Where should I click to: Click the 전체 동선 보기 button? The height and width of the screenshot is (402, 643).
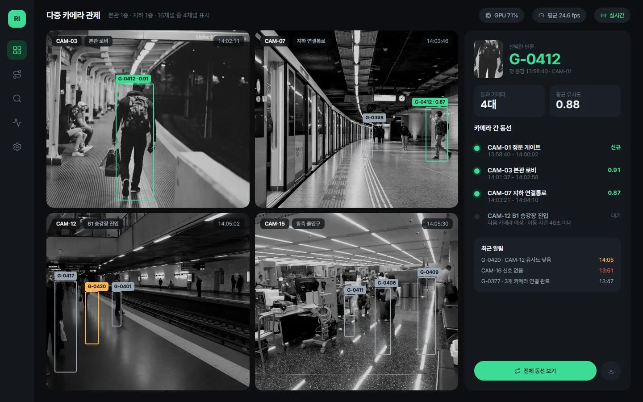[535, 371]
